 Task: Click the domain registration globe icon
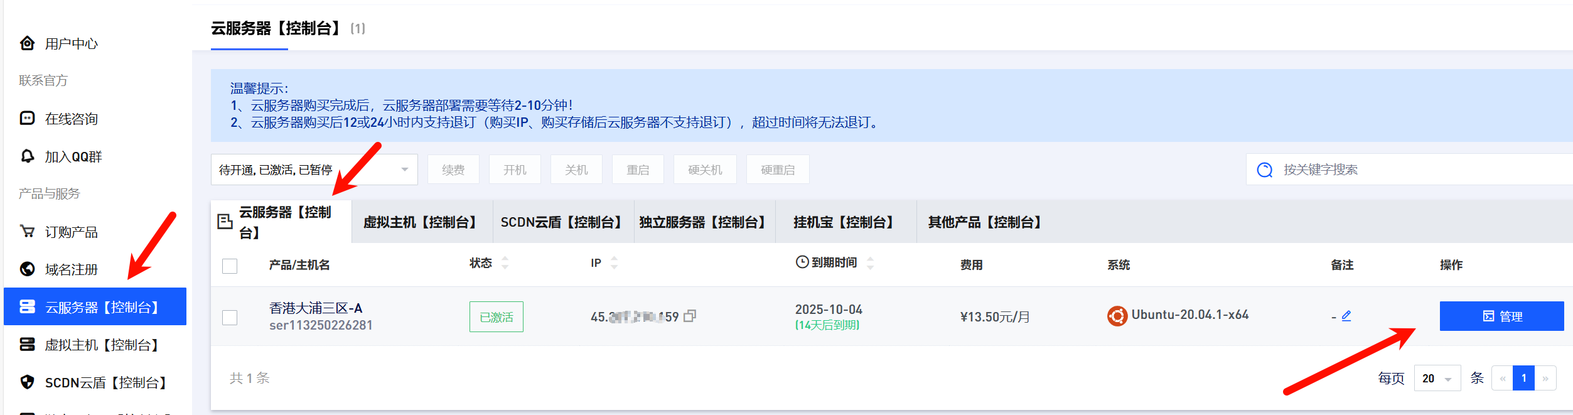[28, 269]
